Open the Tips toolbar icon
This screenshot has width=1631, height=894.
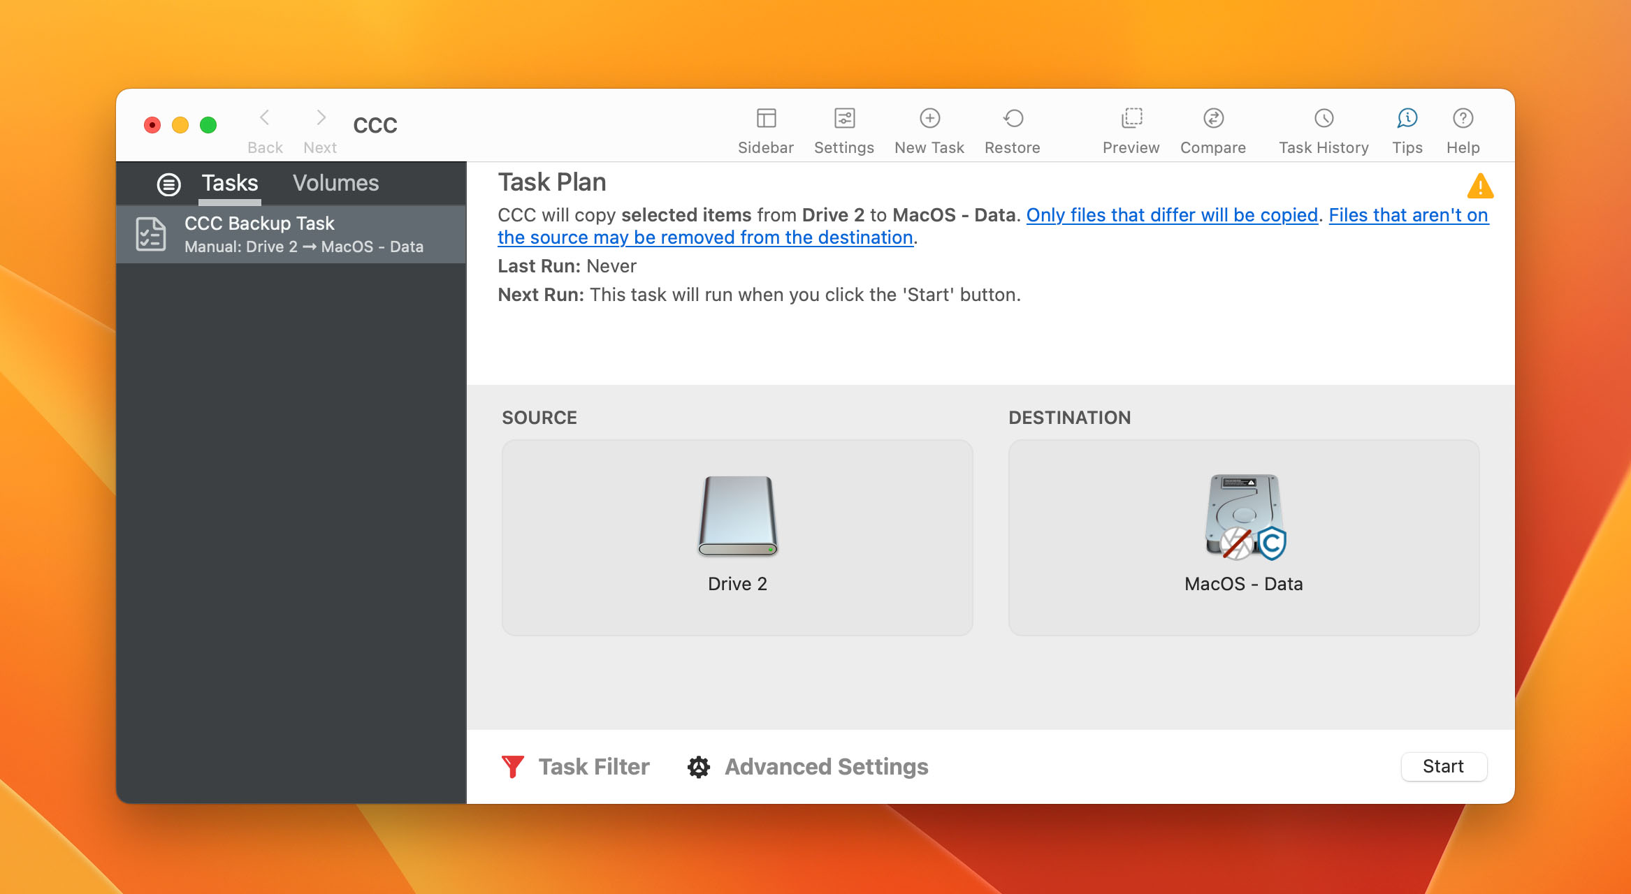tap(1407, 119)
